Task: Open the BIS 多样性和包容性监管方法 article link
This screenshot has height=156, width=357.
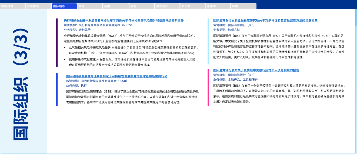Action: pos(265,20)
